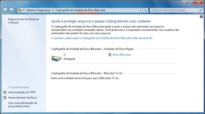Click the Control Panel icon in address bar

tap(20, 10)
